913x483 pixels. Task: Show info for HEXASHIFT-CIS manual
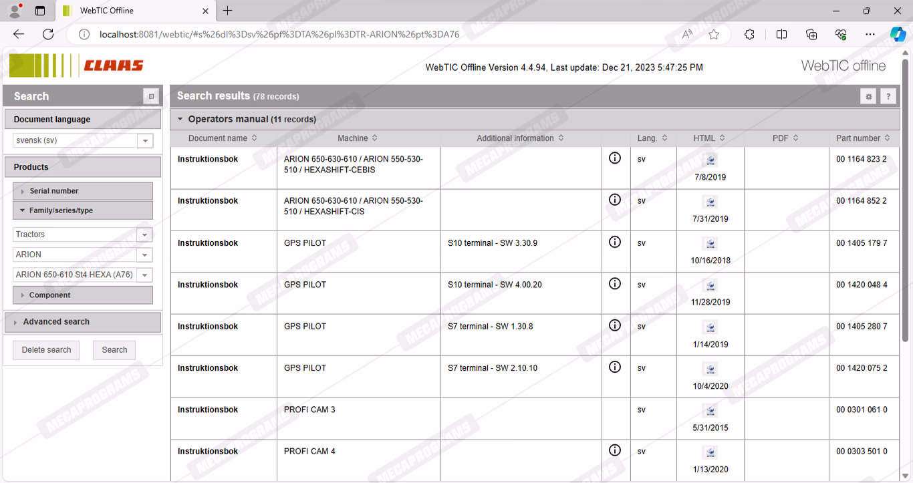(615, 200)
